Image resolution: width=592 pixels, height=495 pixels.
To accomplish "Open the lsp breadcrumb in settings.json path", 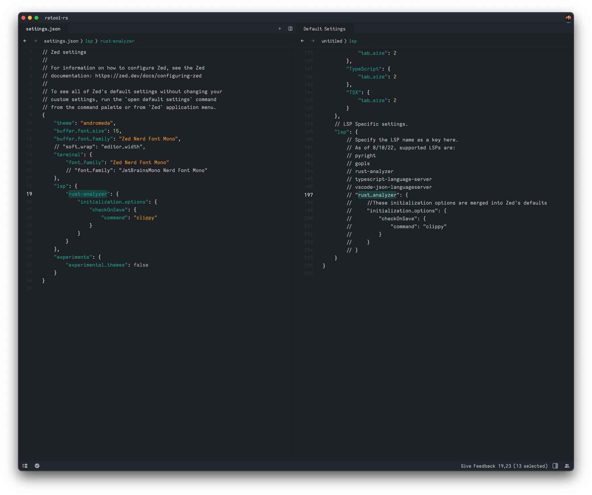I will (x=89, y=41).
